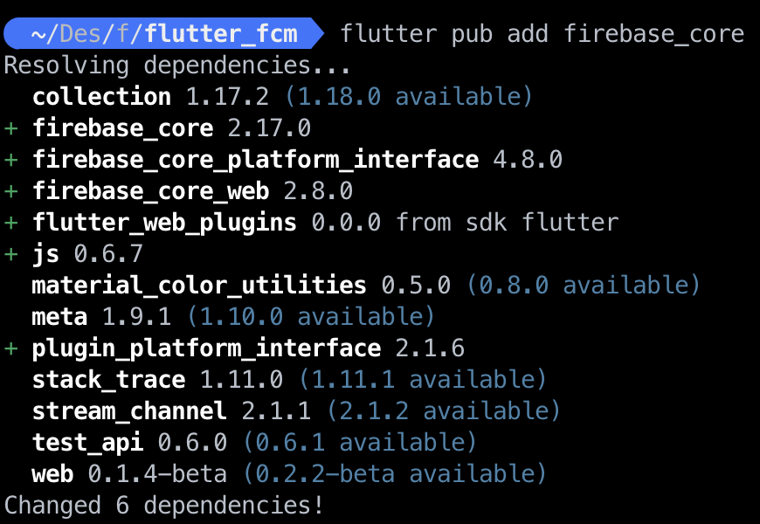Click version 4.8.0 of platform interface

tap(528, 160)
